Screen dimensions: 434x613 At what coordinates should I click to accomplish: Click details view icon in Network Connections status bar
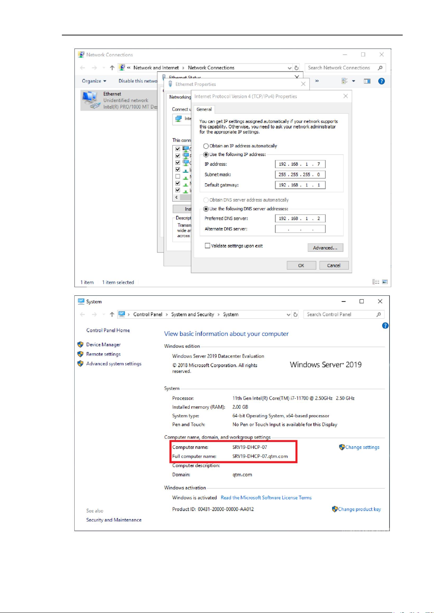tap(376, 282)
